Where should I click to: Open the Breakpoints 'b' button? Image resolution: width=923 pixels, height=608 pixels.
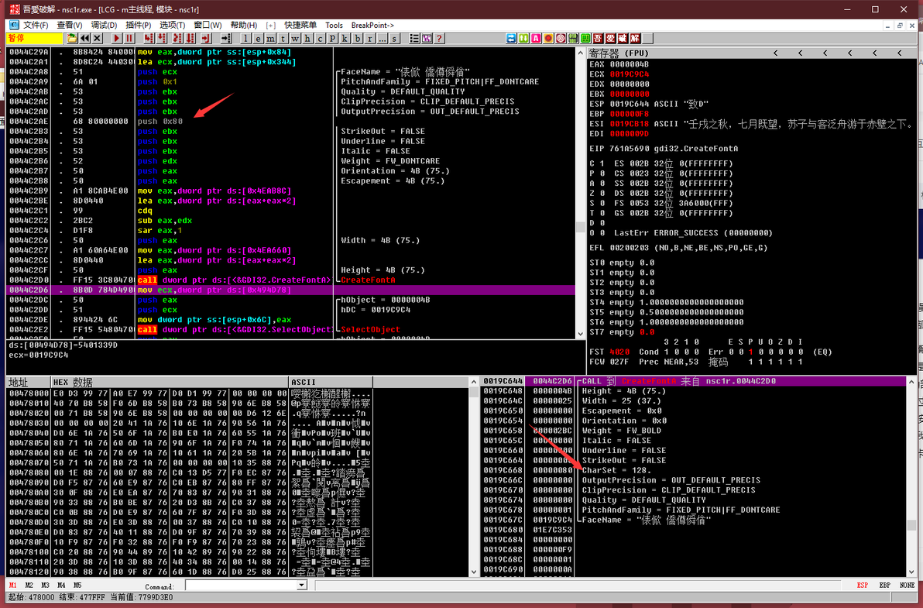(x=357, y=38)
